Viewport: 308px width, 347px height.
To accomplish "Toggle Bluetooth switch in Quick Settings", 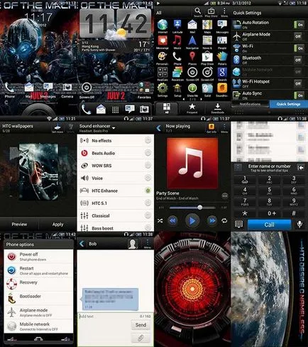I will click(x=299, y=60).
